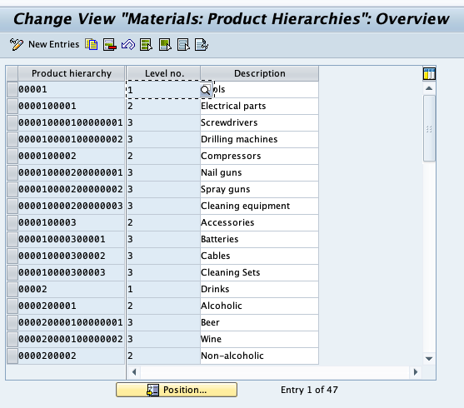Viewport: 464px width, 408px height.
Task: Select row selector for Drilling machines
Action: pos(12,139)
